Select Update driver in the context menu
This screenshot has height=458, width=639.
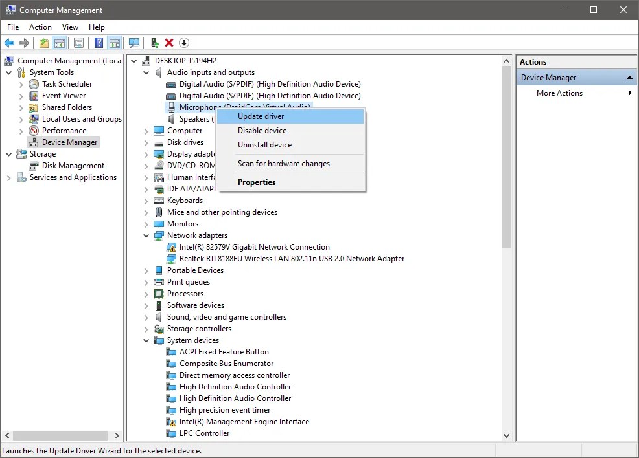coord(261,116)
